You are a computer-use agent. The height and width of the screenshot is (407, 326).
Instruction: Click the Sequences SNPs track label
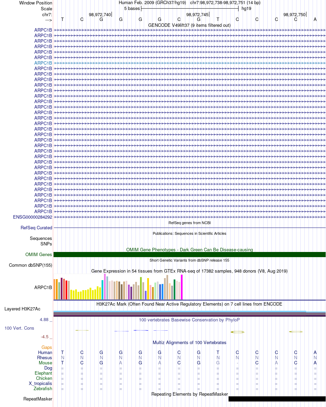tap(41, 241)
